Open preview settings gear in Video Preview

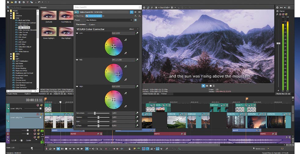coord(144,7)
